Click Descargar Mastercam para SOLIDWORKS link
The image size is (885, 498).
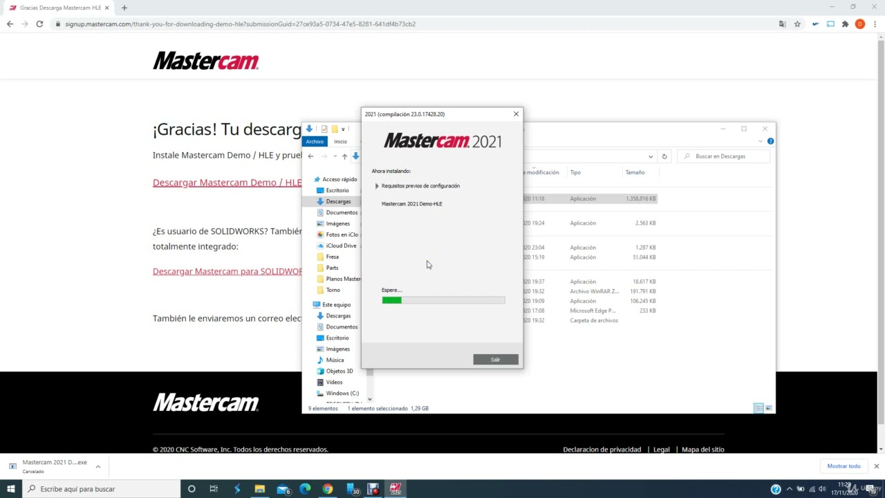(227, 271)
